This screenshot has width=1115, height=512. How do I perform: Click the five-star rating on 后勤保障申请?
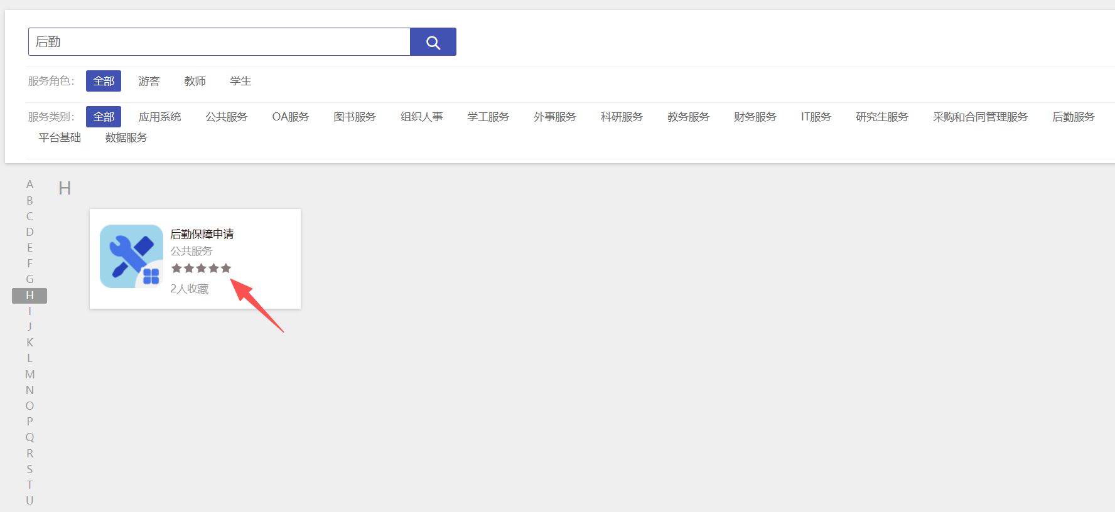click(201, 269)
